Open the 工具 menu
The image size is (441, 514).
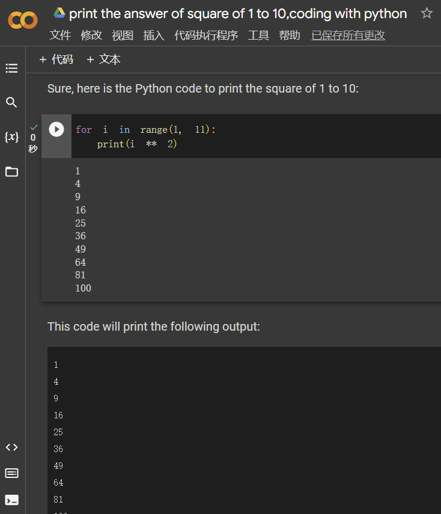pos(258,35)
